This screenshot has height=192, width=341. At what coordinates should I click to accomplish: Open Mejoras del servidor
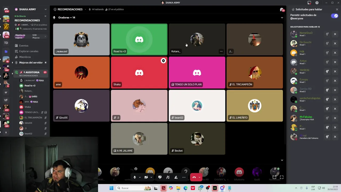tap(31, 63)
